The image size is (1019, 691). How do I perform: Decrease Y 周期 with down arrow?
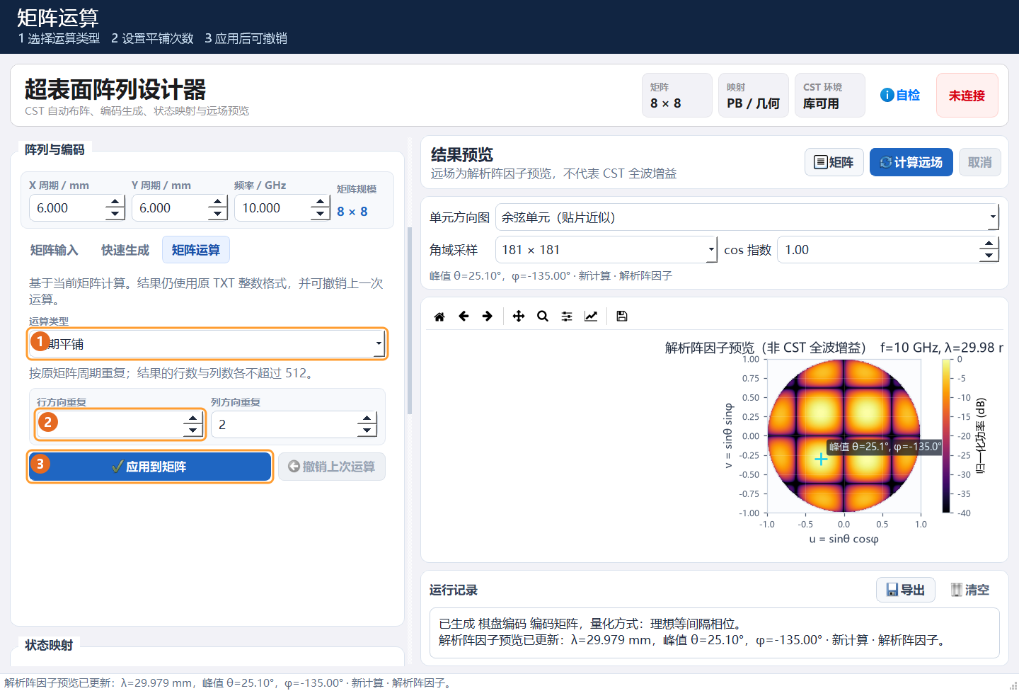pos(218,215)
